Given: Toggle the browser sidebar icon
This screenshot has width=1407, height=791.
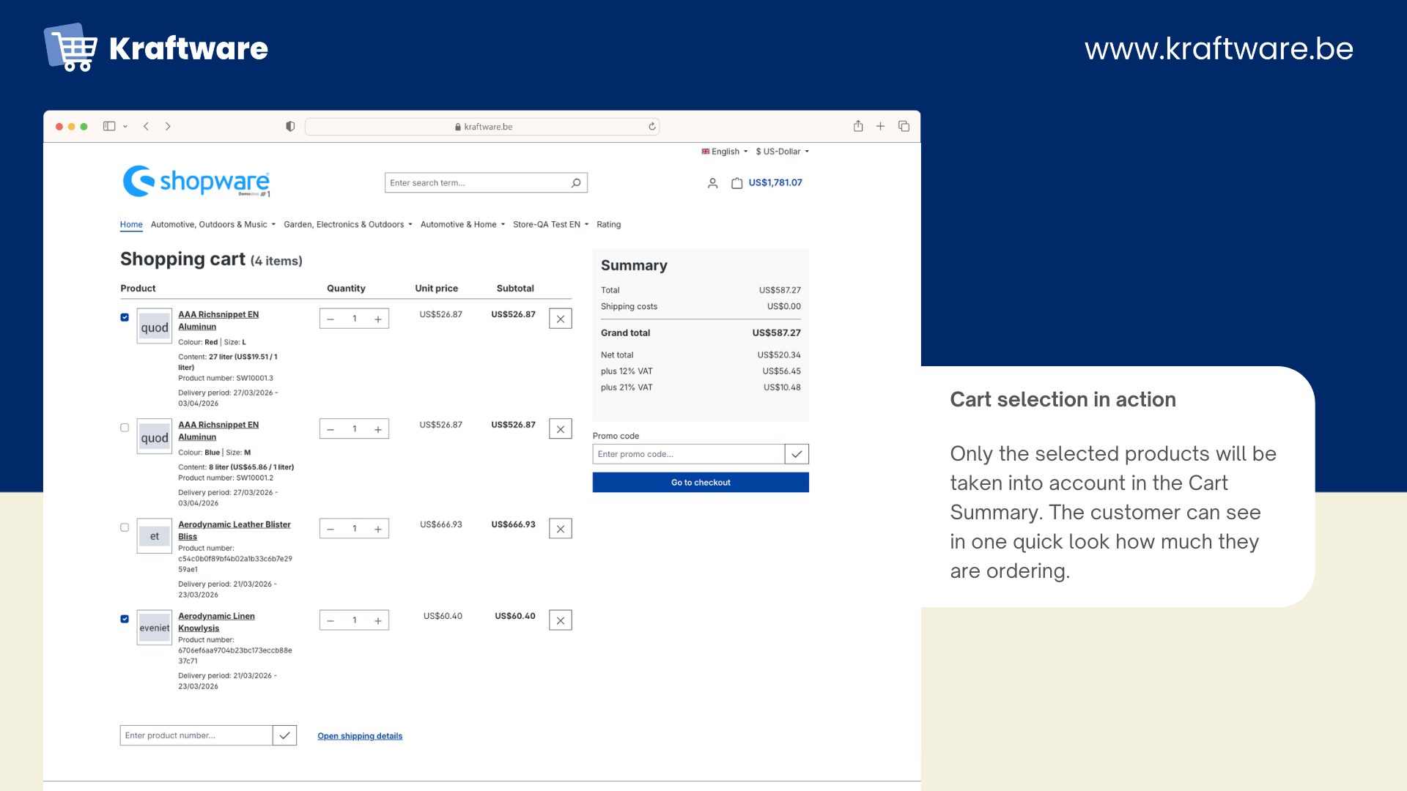Looking at the screenshot, I should pyautogui.click(x=109, y=126).
